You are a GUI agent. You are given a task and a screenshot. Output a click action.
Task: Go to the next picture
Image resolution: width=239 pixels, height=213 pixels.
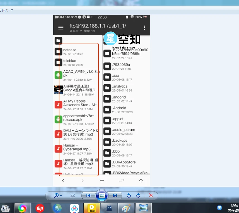tap(115, 195)
